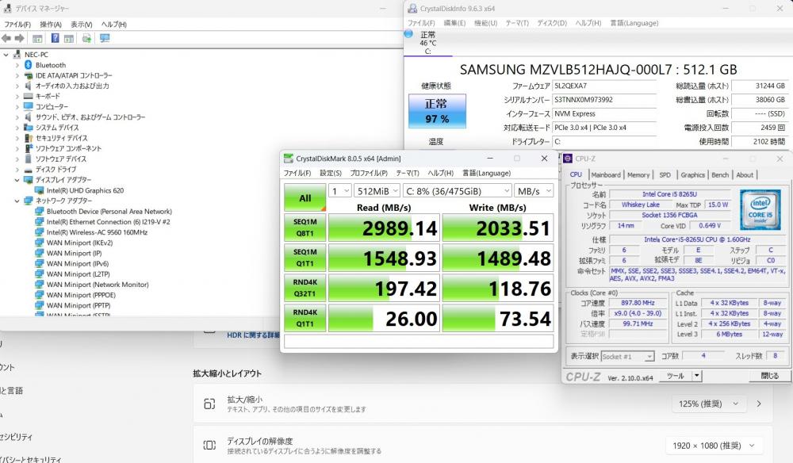Open the 125% (推奨) scale dropdown
The width and height of the screenshot is (793, 463).
(708, 404)
